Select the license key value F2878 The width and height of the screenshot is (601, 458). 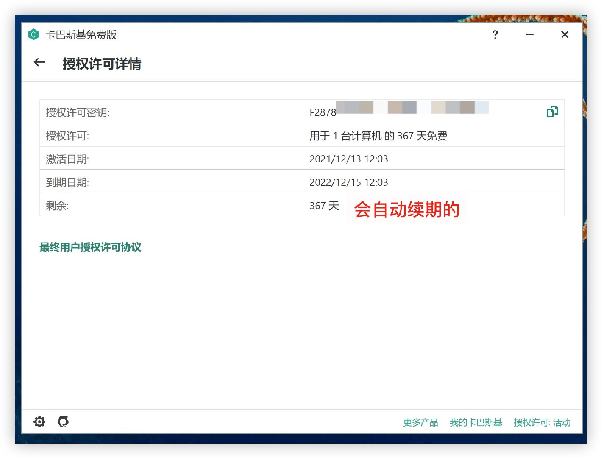tap(323, 112)
